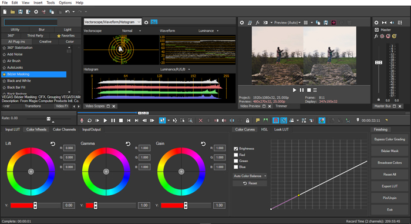411x224 pixels.
Task: Stop playback in the preview window
Action: 309,90
